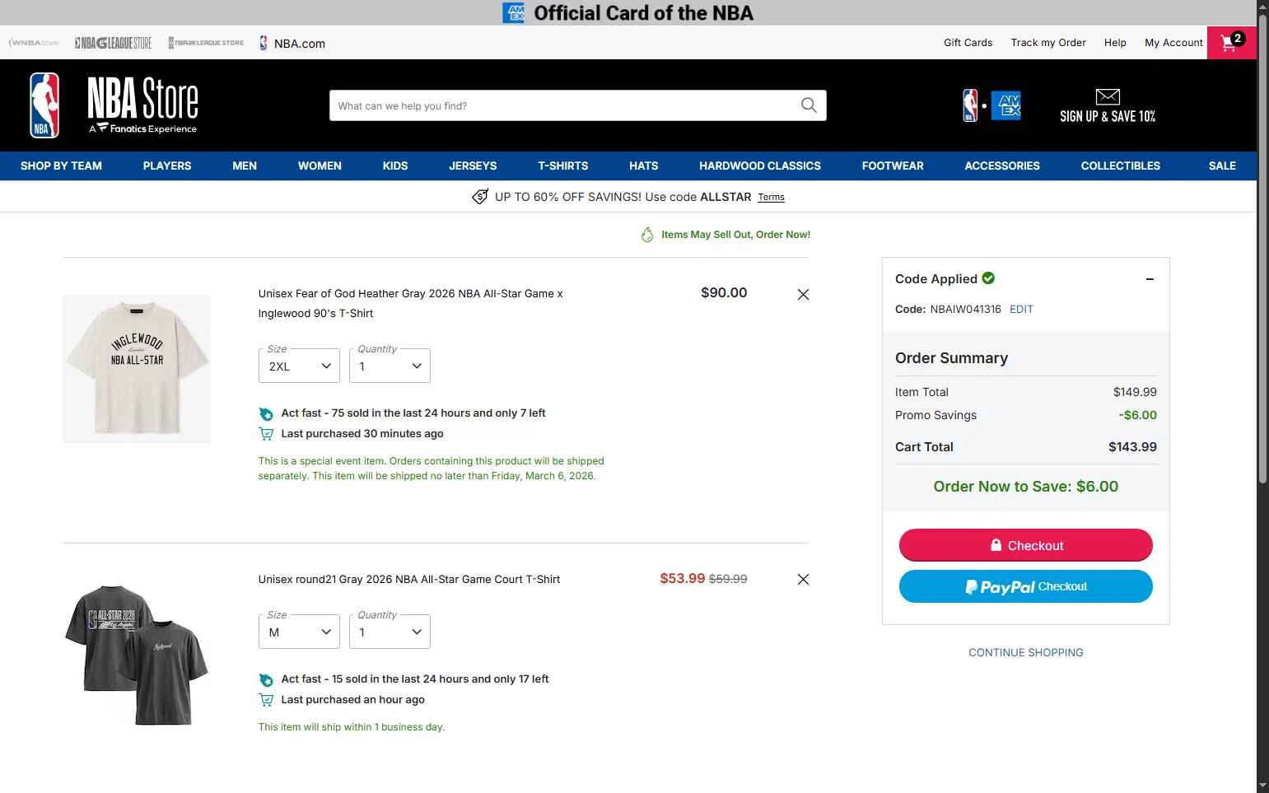
Task: Open the Inglewood T-Shirt thumbnail
Action: click(137, 369)
